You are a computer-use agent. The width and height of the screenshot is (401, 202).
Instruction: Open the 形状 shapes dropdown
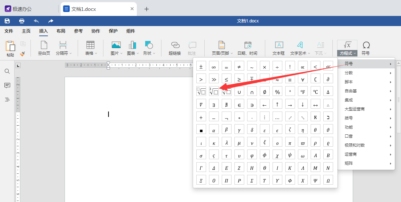coord(149,48)
